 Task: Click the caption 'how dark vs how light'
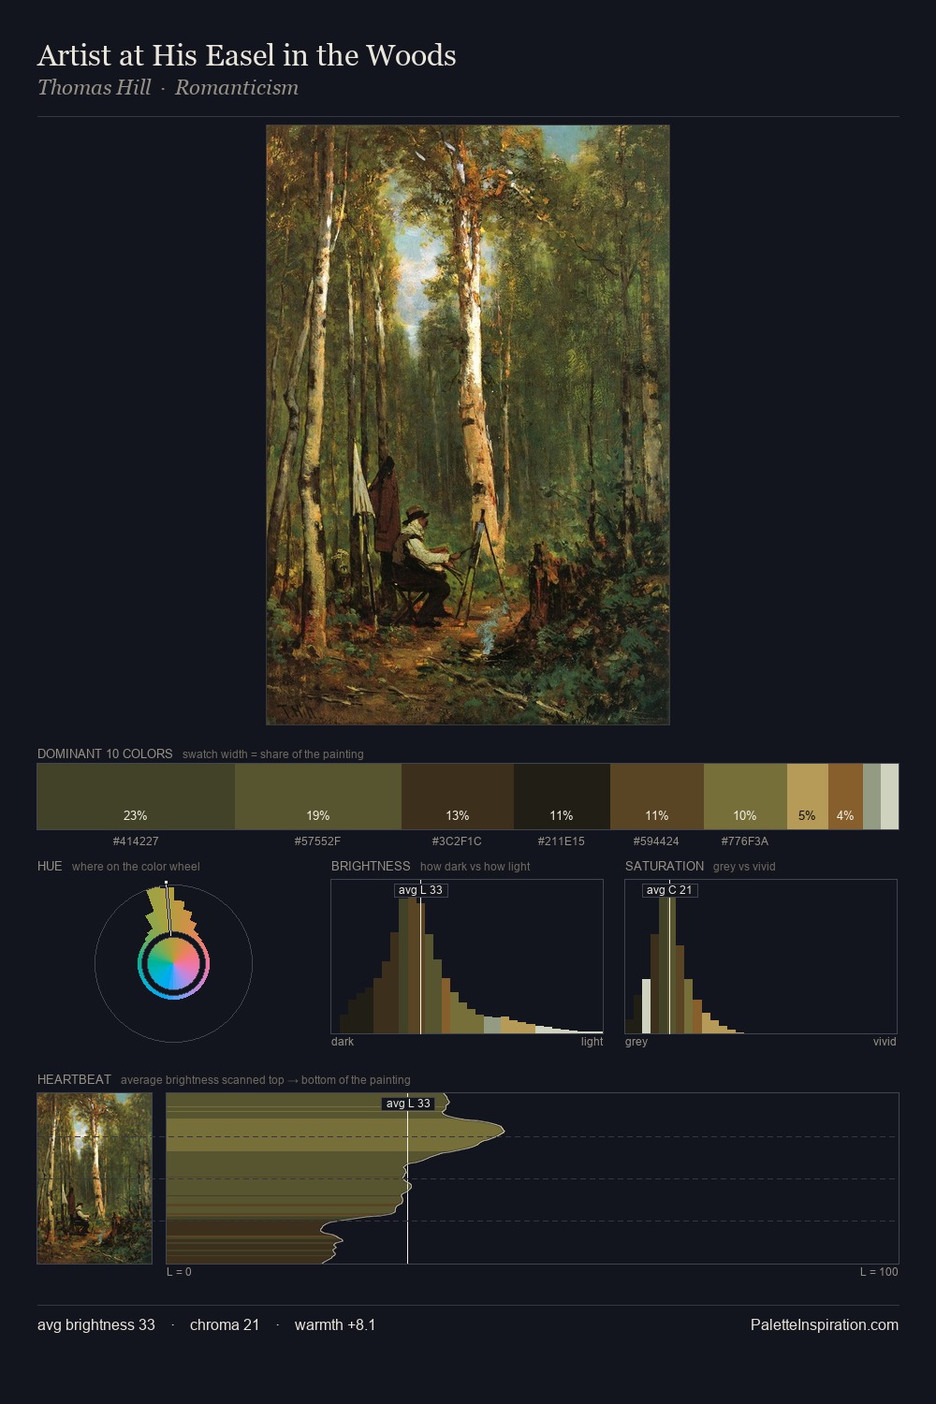click(475, 867)
